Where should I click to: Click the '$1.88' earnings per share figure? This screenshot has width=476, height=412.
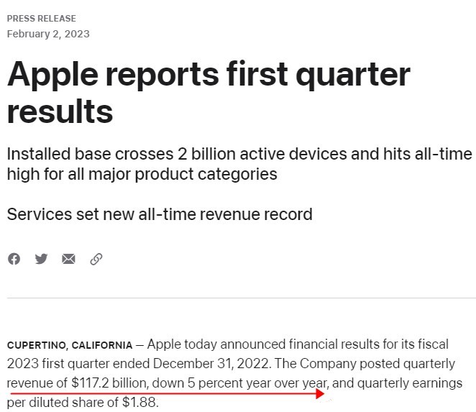(x=139, y=403)
